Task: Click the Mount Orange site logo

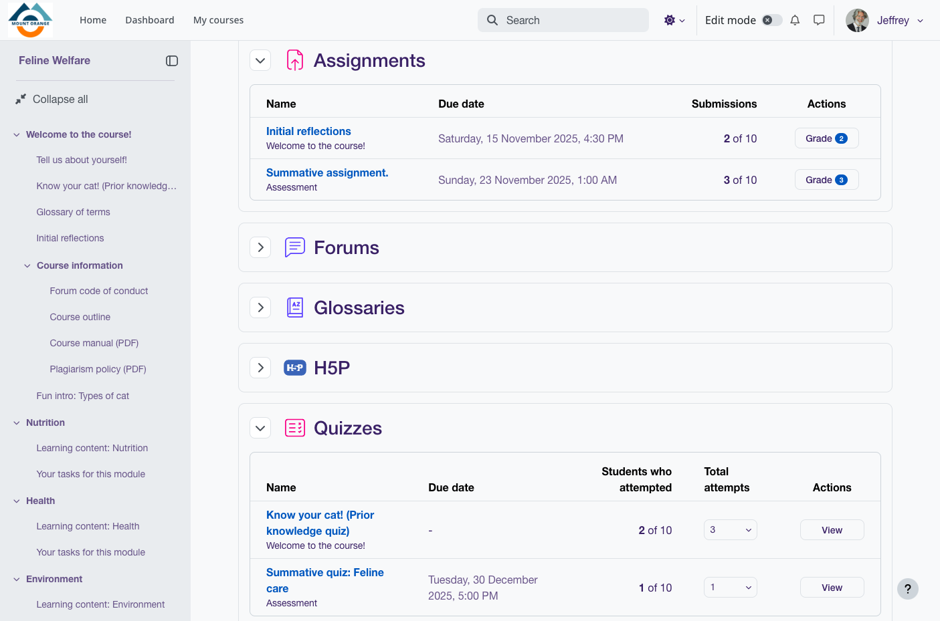Action: (x=30, y=20)
